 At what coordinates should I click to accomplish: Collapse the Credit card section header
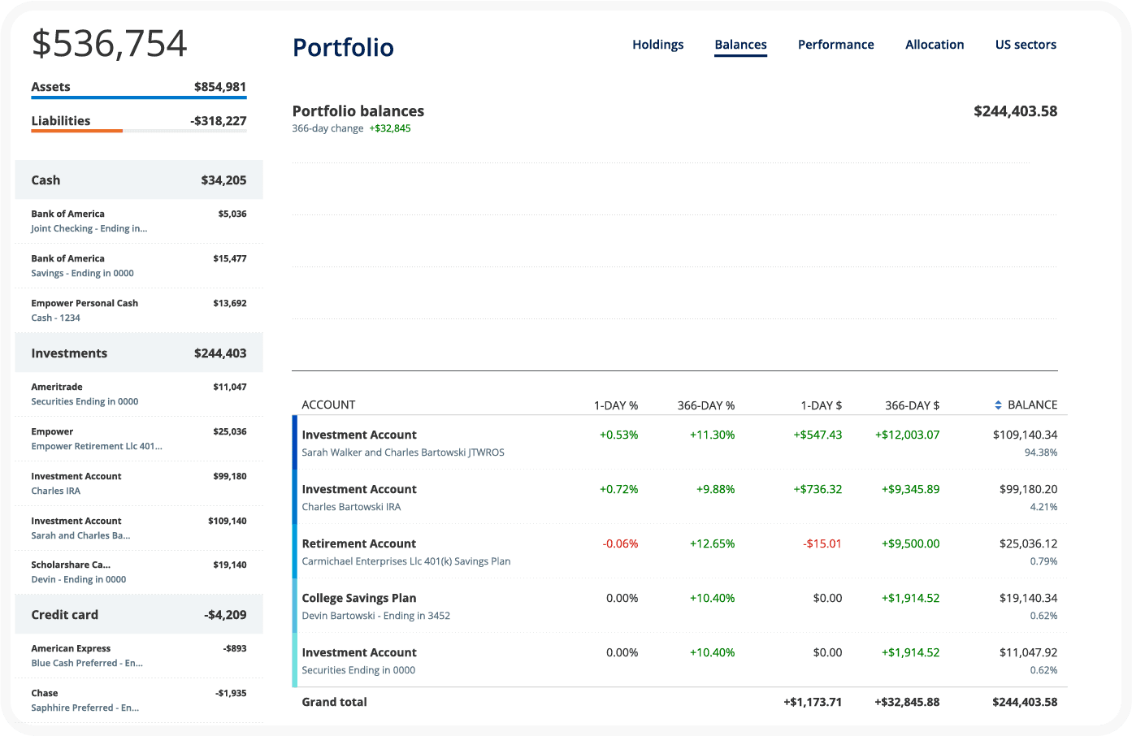click(139, 614)
